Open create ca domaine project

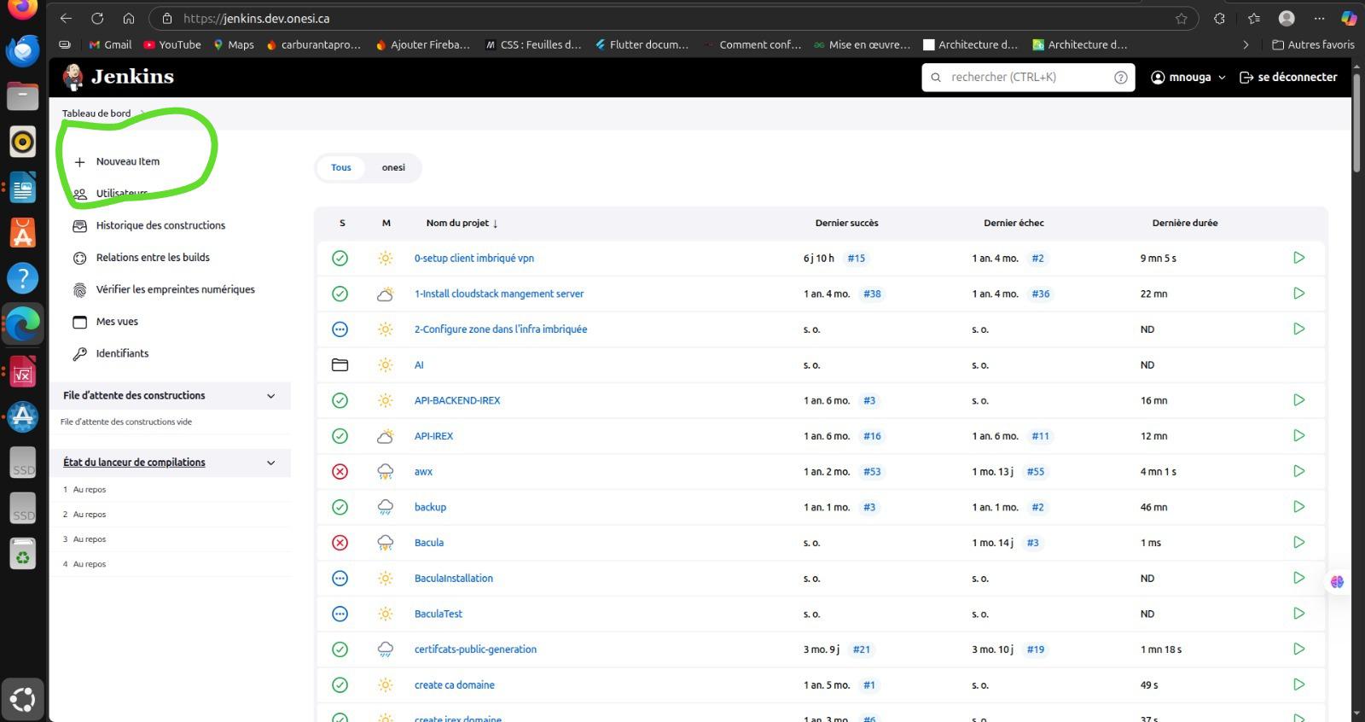[x=454, y=685]
